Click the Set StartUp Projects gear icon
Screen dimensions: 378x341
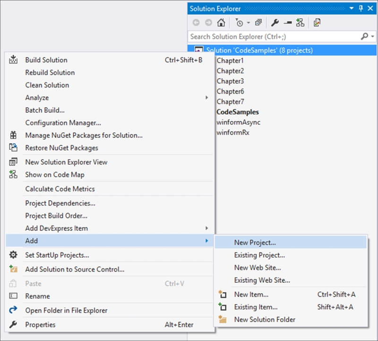point(13,255)
